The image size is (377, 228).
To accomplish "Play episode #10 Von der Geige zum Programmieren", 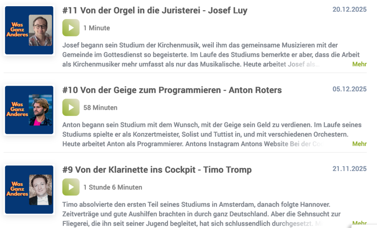I will coord(71,107).
